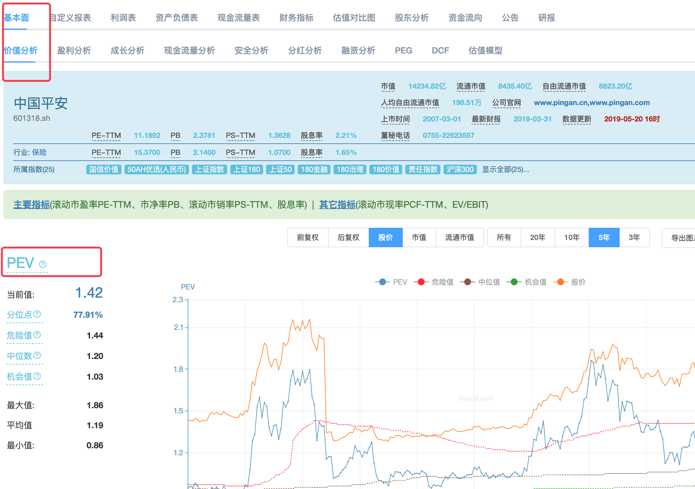Open the 国信价值 index tag
695x489 pixels.
tap(104, 169)
